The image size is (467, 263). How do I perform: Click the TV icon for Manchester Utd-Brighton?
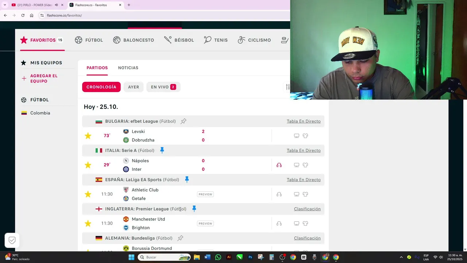[x=297, y=224]
